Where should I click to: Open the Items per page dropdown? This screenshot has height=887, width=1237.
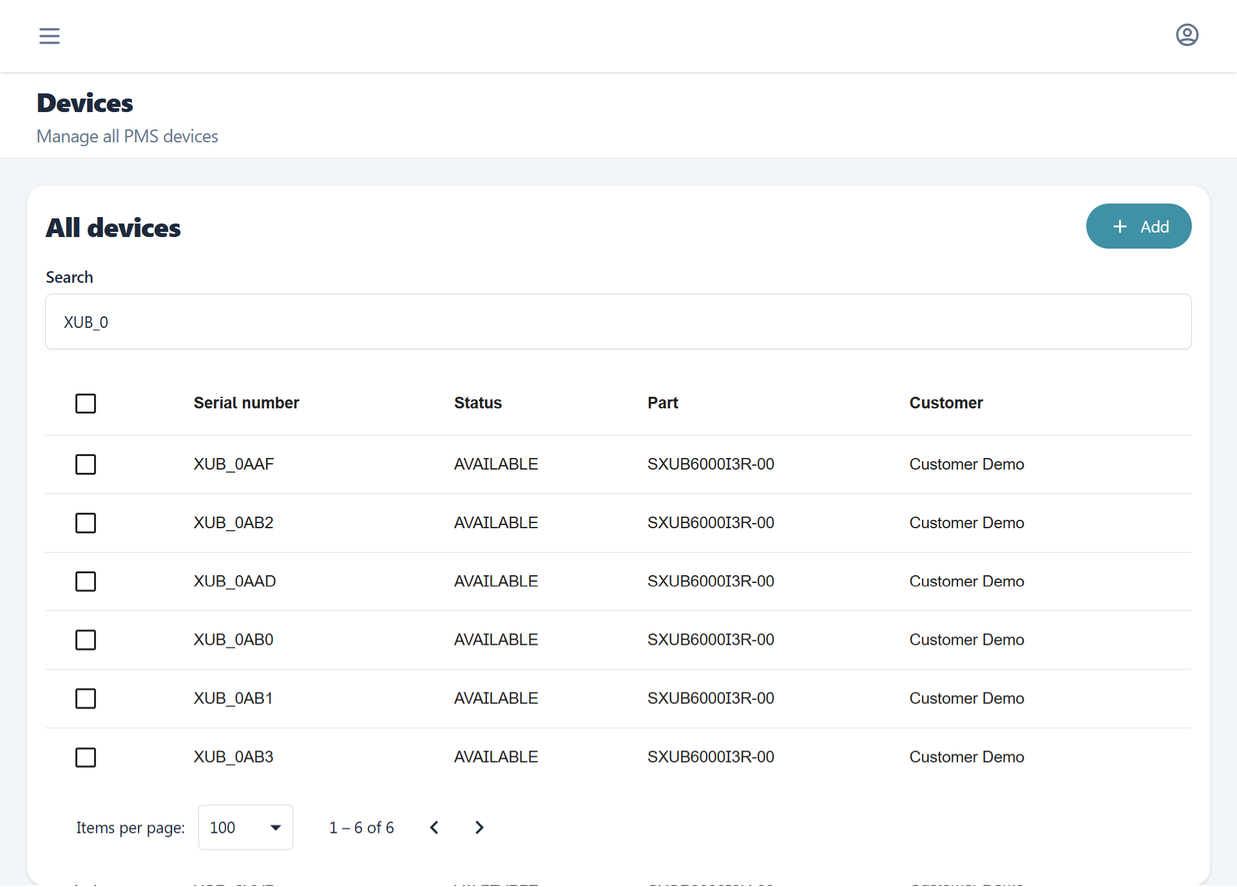point(245,828)
